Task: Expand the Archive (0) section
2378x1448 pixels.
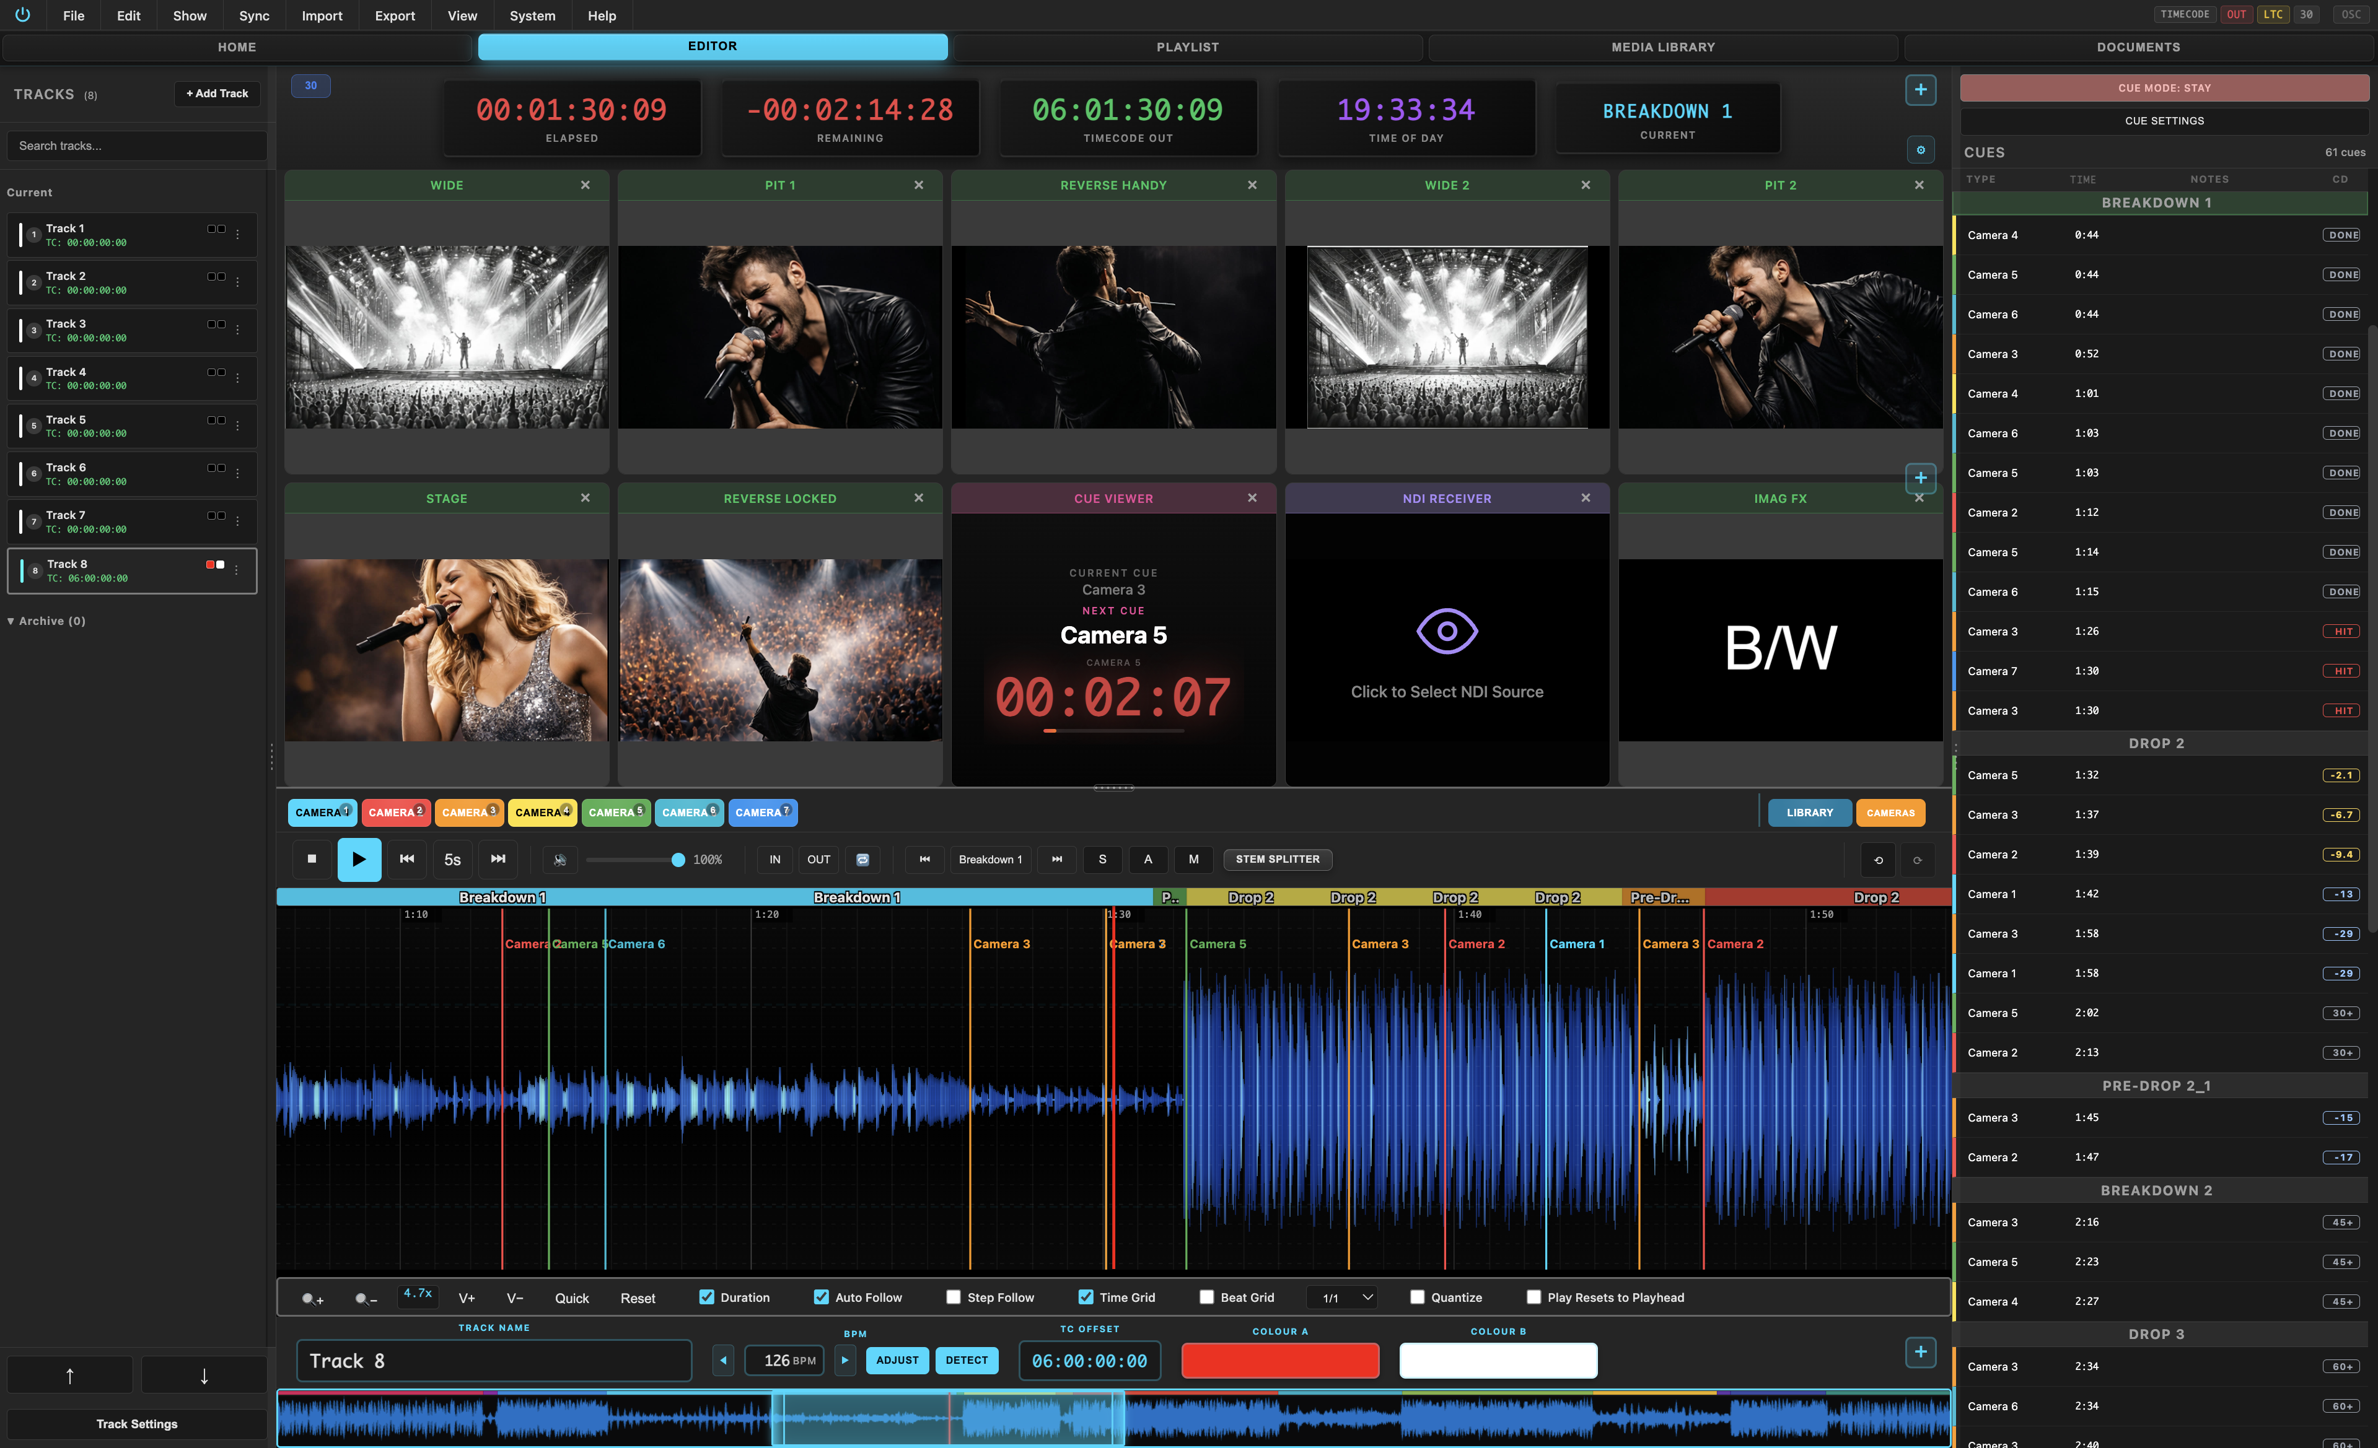Action: tap(46, 621)
